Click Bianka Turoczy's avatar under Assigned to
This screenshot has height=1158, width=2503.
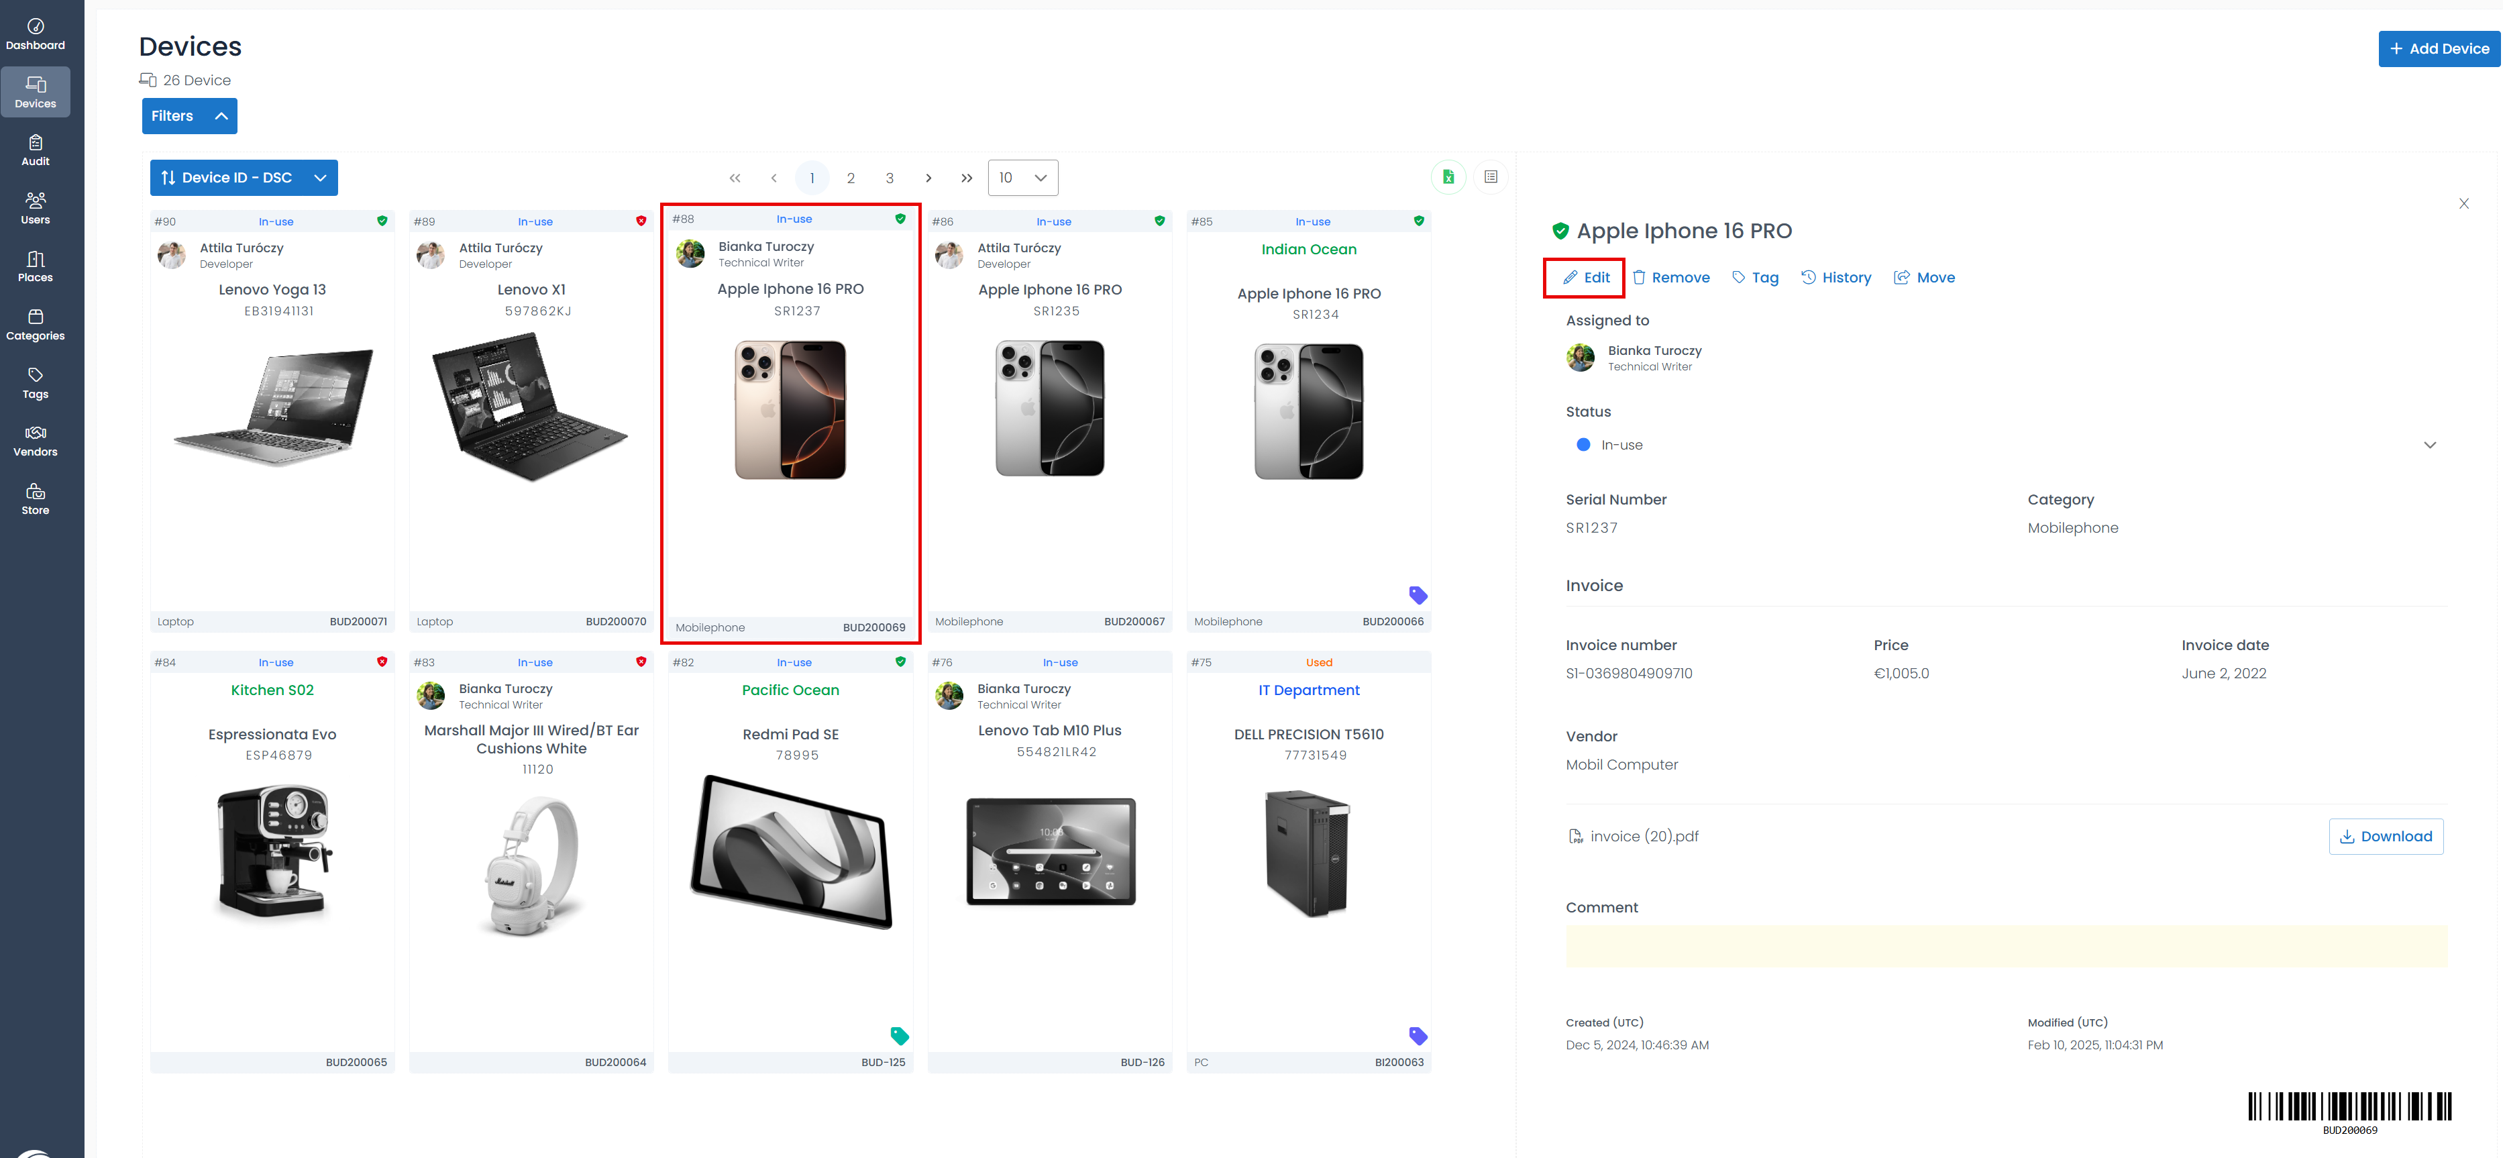(1580, 358)
